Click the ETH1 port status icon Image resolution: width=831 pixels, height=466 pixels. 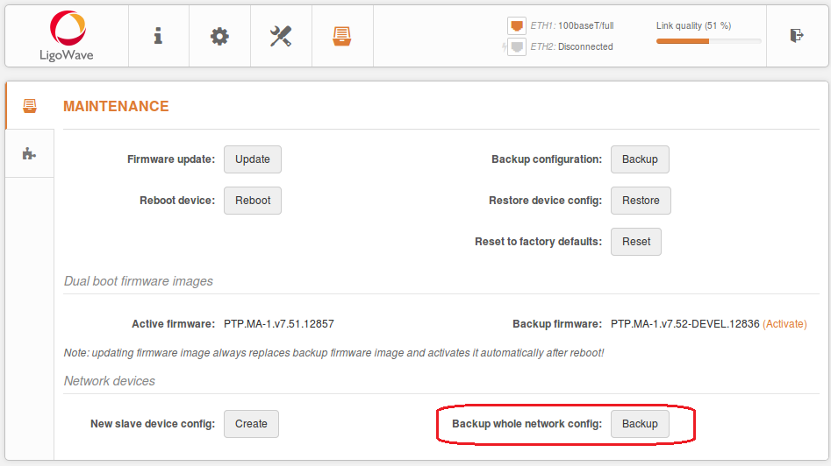click(517, 25)
